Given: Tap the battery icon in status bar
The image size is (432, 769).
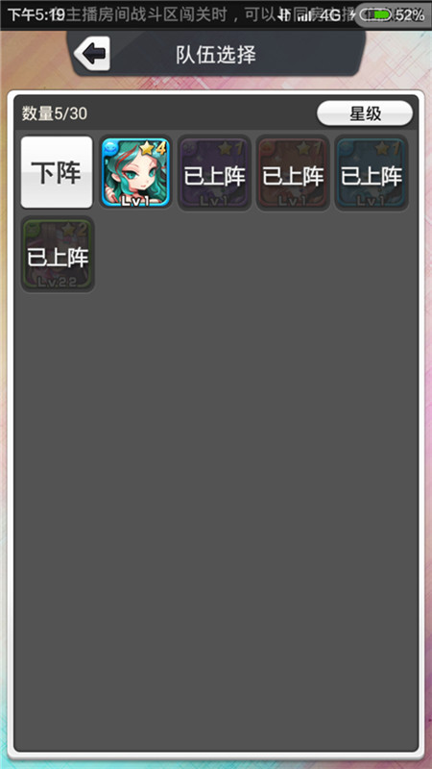Looking at the screenshot, I should point(376,15).
